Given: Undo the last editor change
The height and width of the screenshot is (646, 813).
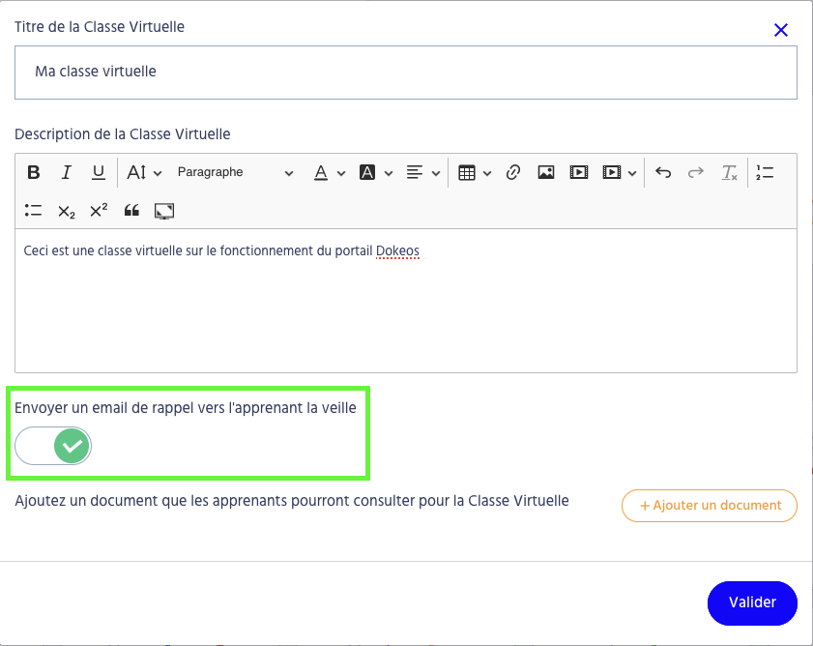Looking at the screenshot, I should click(663, 173).
